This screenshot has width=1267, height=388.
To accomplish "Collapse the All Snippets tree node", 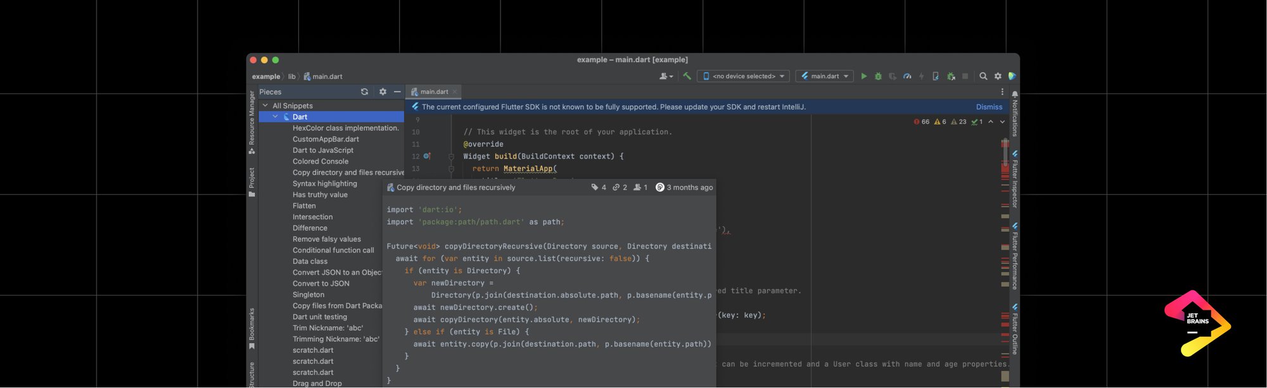I will (265, 106).
